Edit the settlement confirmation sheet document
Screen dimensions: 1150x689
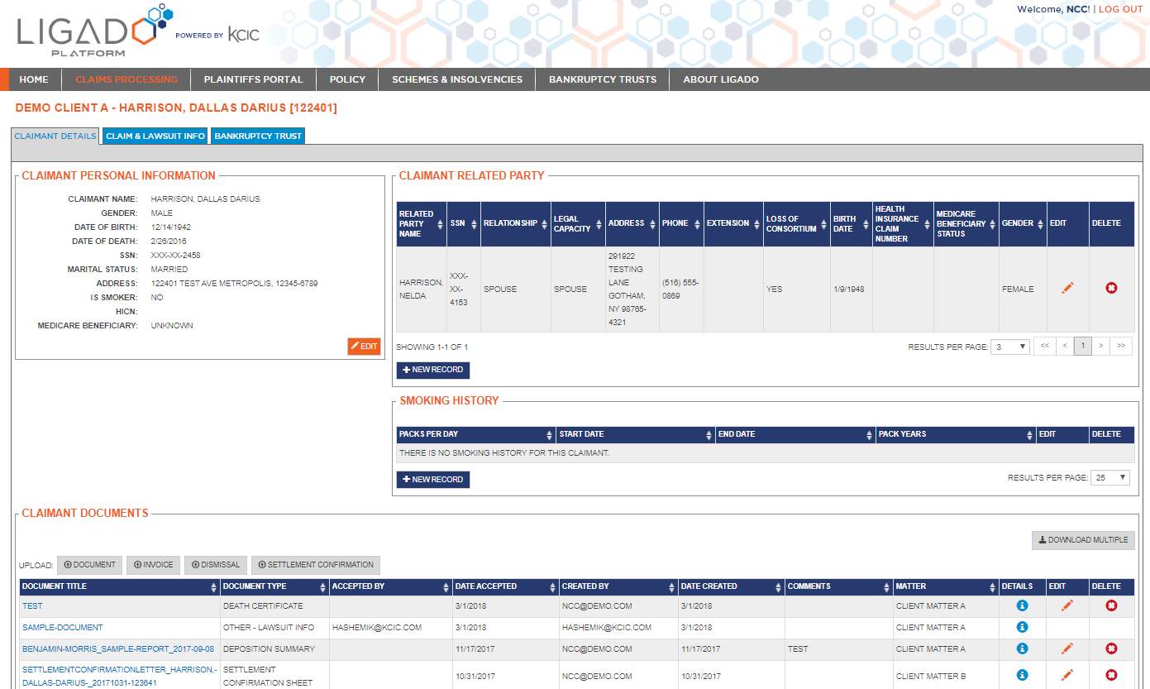1067,675
